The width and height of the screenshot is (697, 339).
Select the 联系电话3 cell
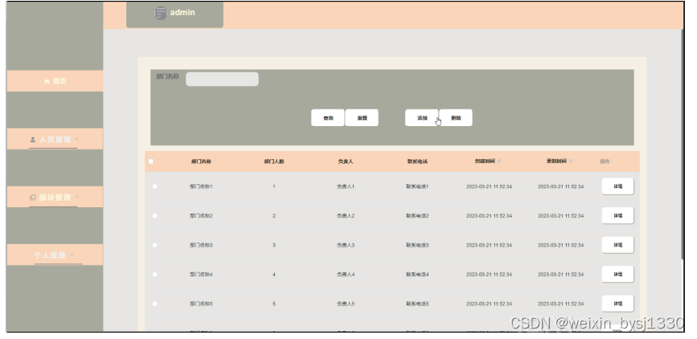417,245
